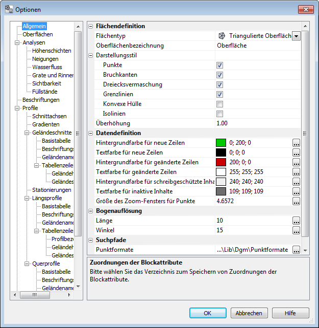
Task: Select Oberflächen in the tree
Action: pyautogui.click(x=37, y=34)
